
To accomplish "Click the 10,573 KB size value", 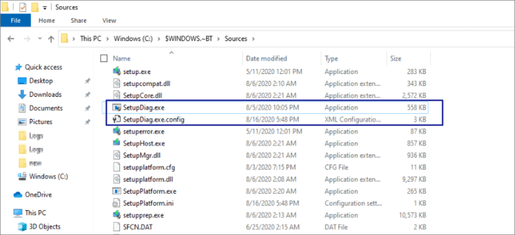I will click(412, 215).
